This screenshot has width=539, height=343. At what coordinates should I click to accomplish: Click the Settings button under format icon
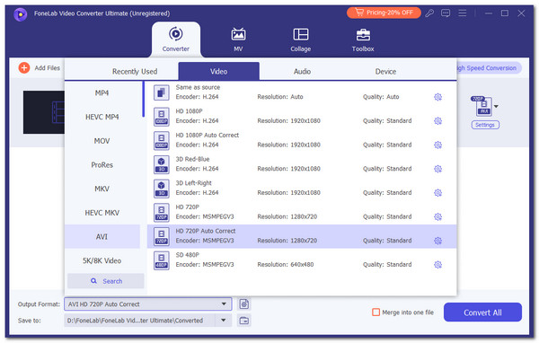point(485,125)
